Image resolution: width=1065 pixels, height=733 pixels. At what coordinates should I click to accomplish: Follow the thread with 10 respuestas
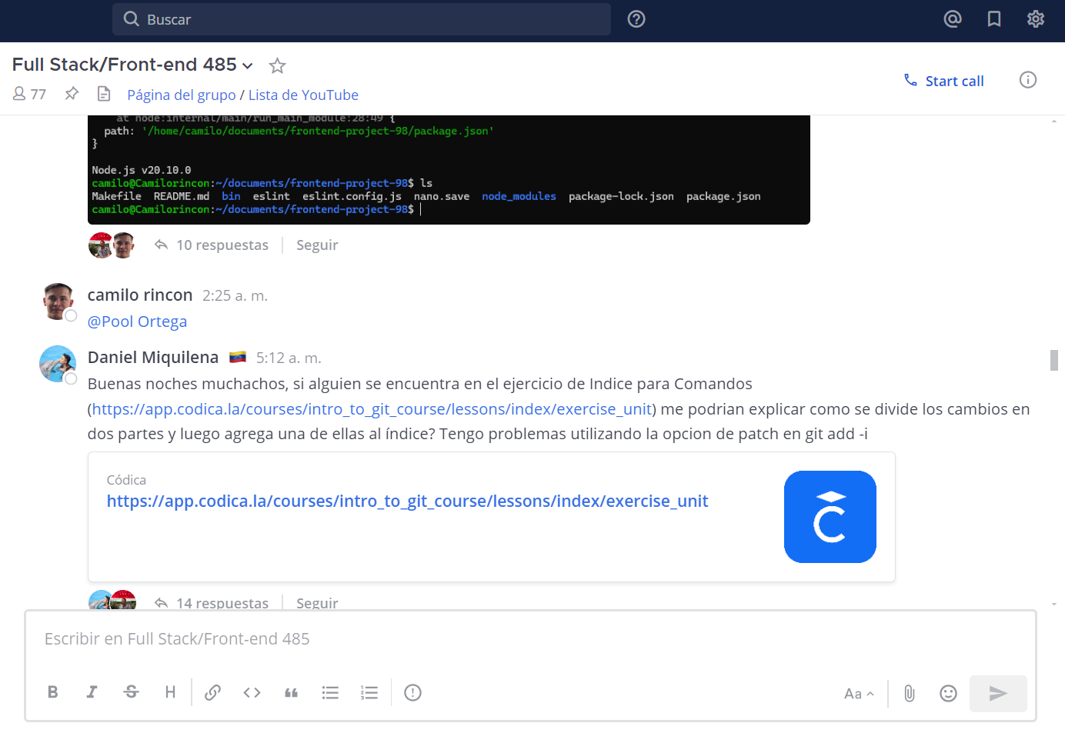click(316, 245)
